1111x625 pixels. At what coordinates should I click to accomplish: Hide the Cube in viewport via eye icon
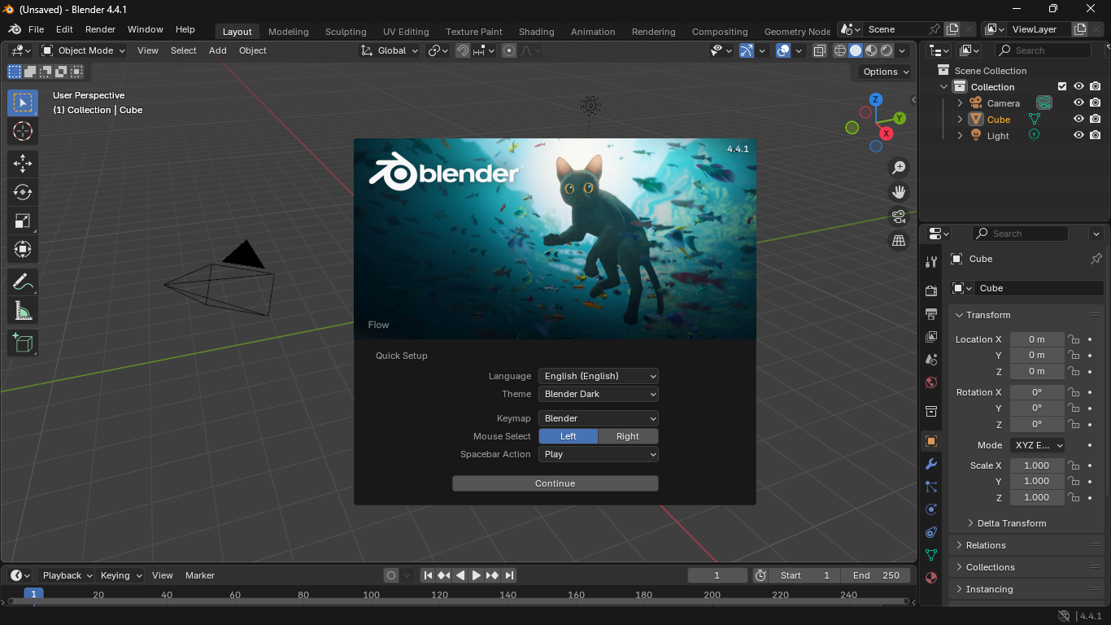click(x=1078, y=119)
